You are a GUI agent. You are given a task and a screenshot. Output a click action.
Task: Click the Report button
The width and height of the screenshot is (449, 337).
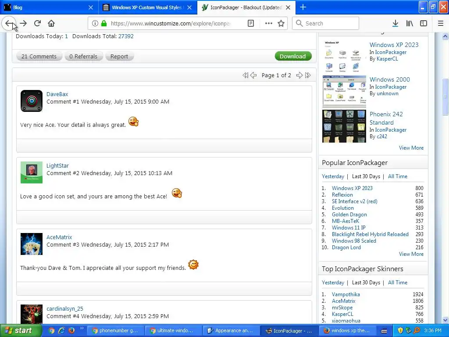pyautogui.click(x=119, y=57)
